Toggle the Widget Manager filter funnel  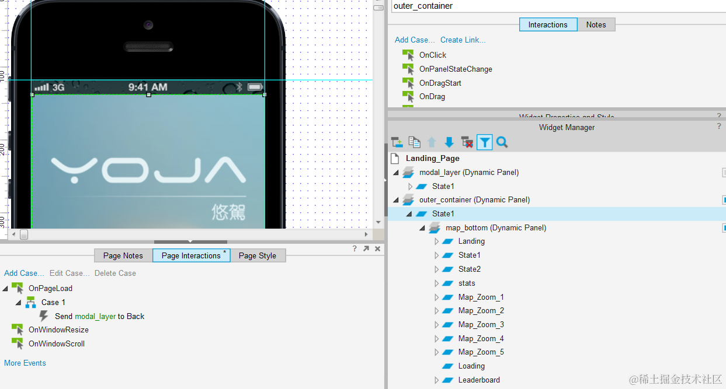(484, 142)
